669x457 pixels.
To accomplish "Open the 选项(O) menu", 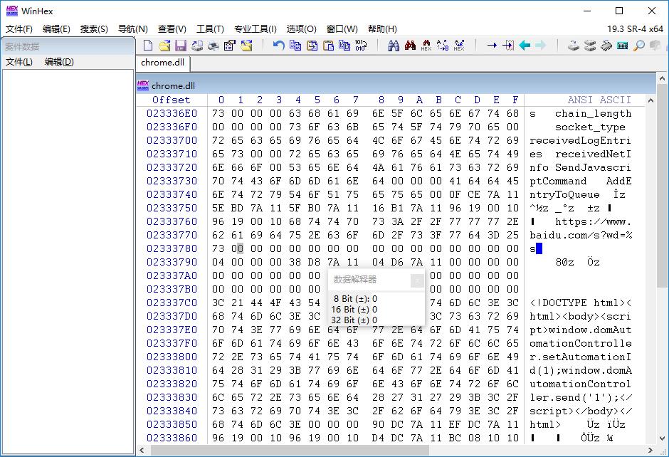I will point(301,29).
